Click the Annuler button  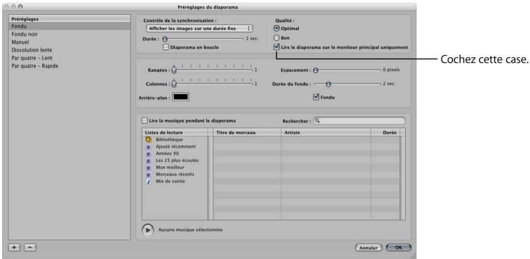[x=368, y=248]
